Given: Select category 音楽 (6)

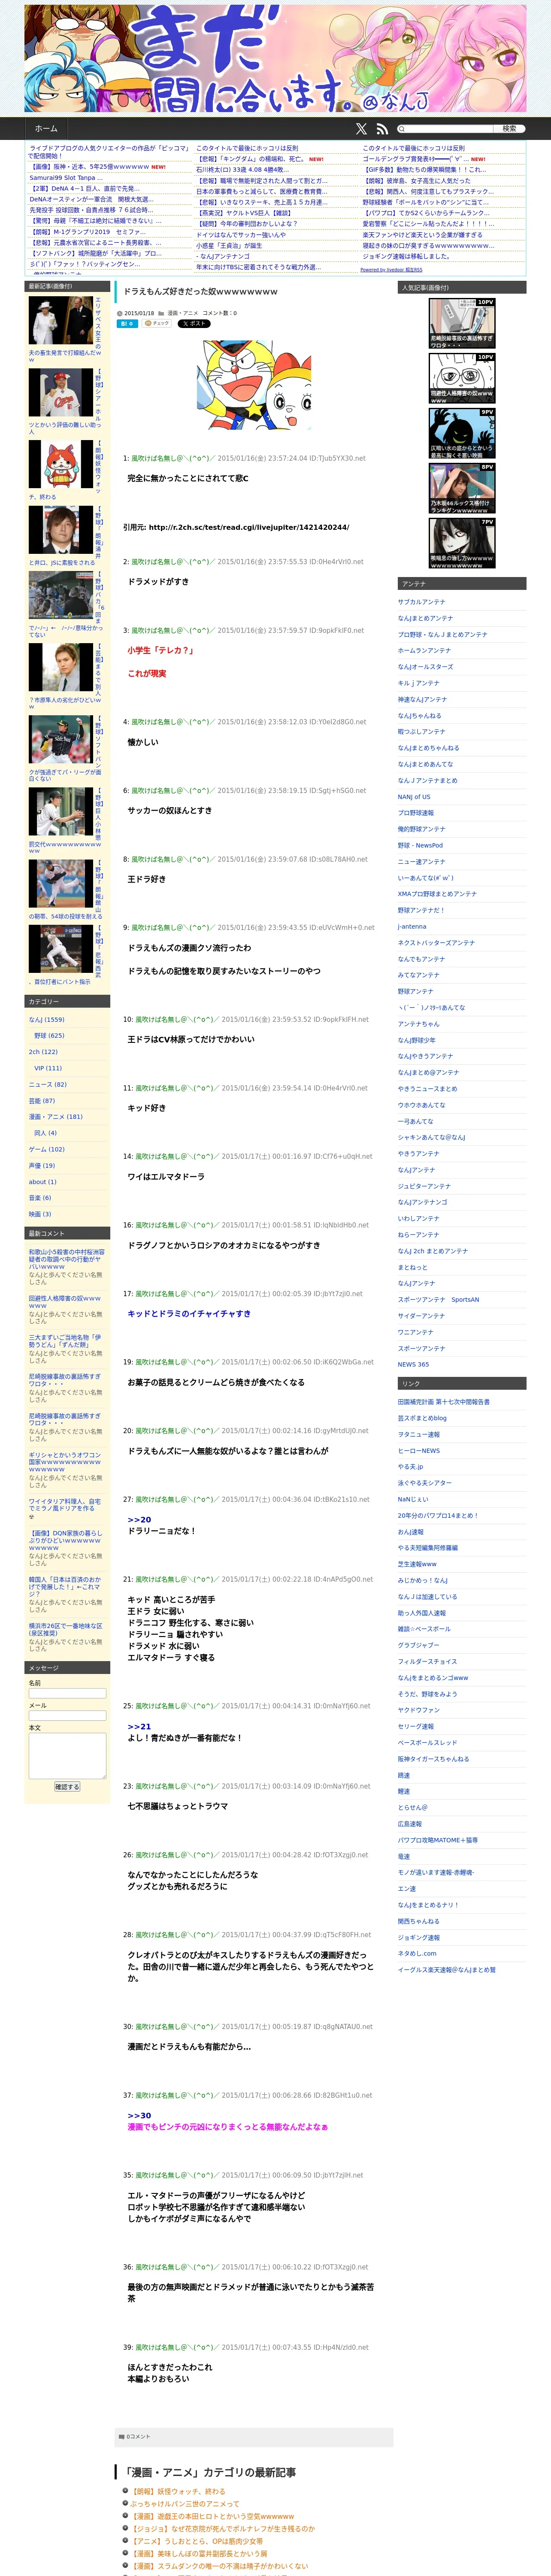Looking at the screenshot, I should (40, 1198).
